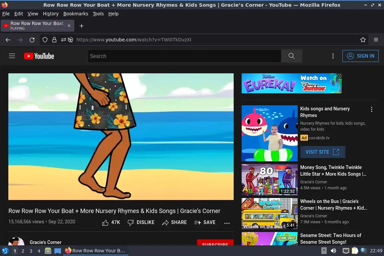
Task: Close the Row Row Row Your Boat tab
Action: pyautogui.click(x=69, y=26)
